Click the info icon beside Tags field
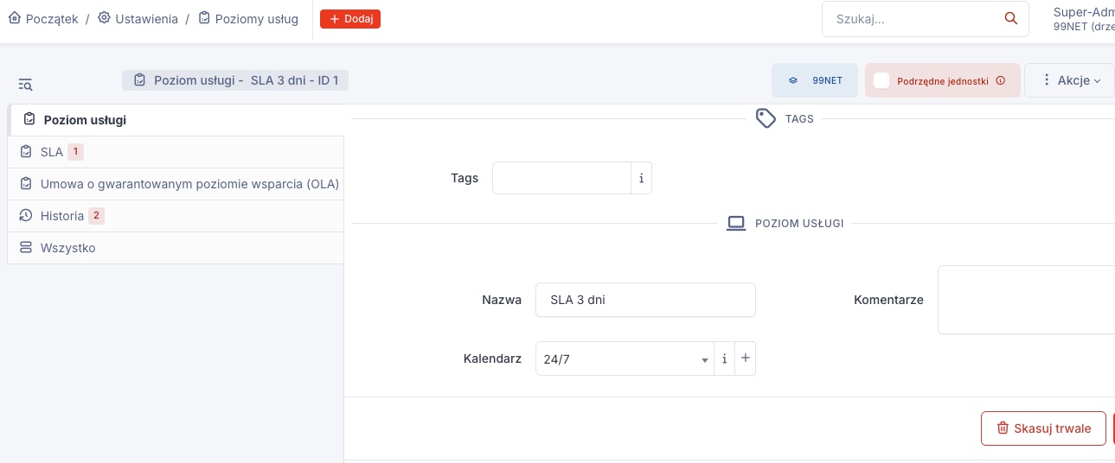The image size is (1115, 463). click(x=641, y=178)
